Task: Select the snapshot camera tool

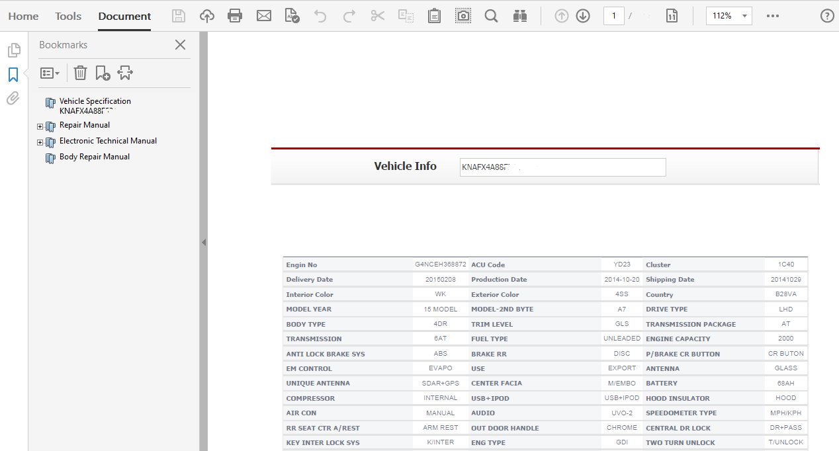Action: pos(463,16)
